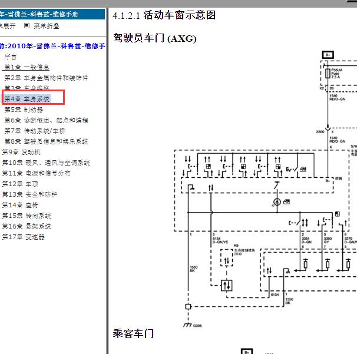Click the 驾驶员车门 (AXG) heading
This screenshot has height=354, width=357.
pos(154,38)
